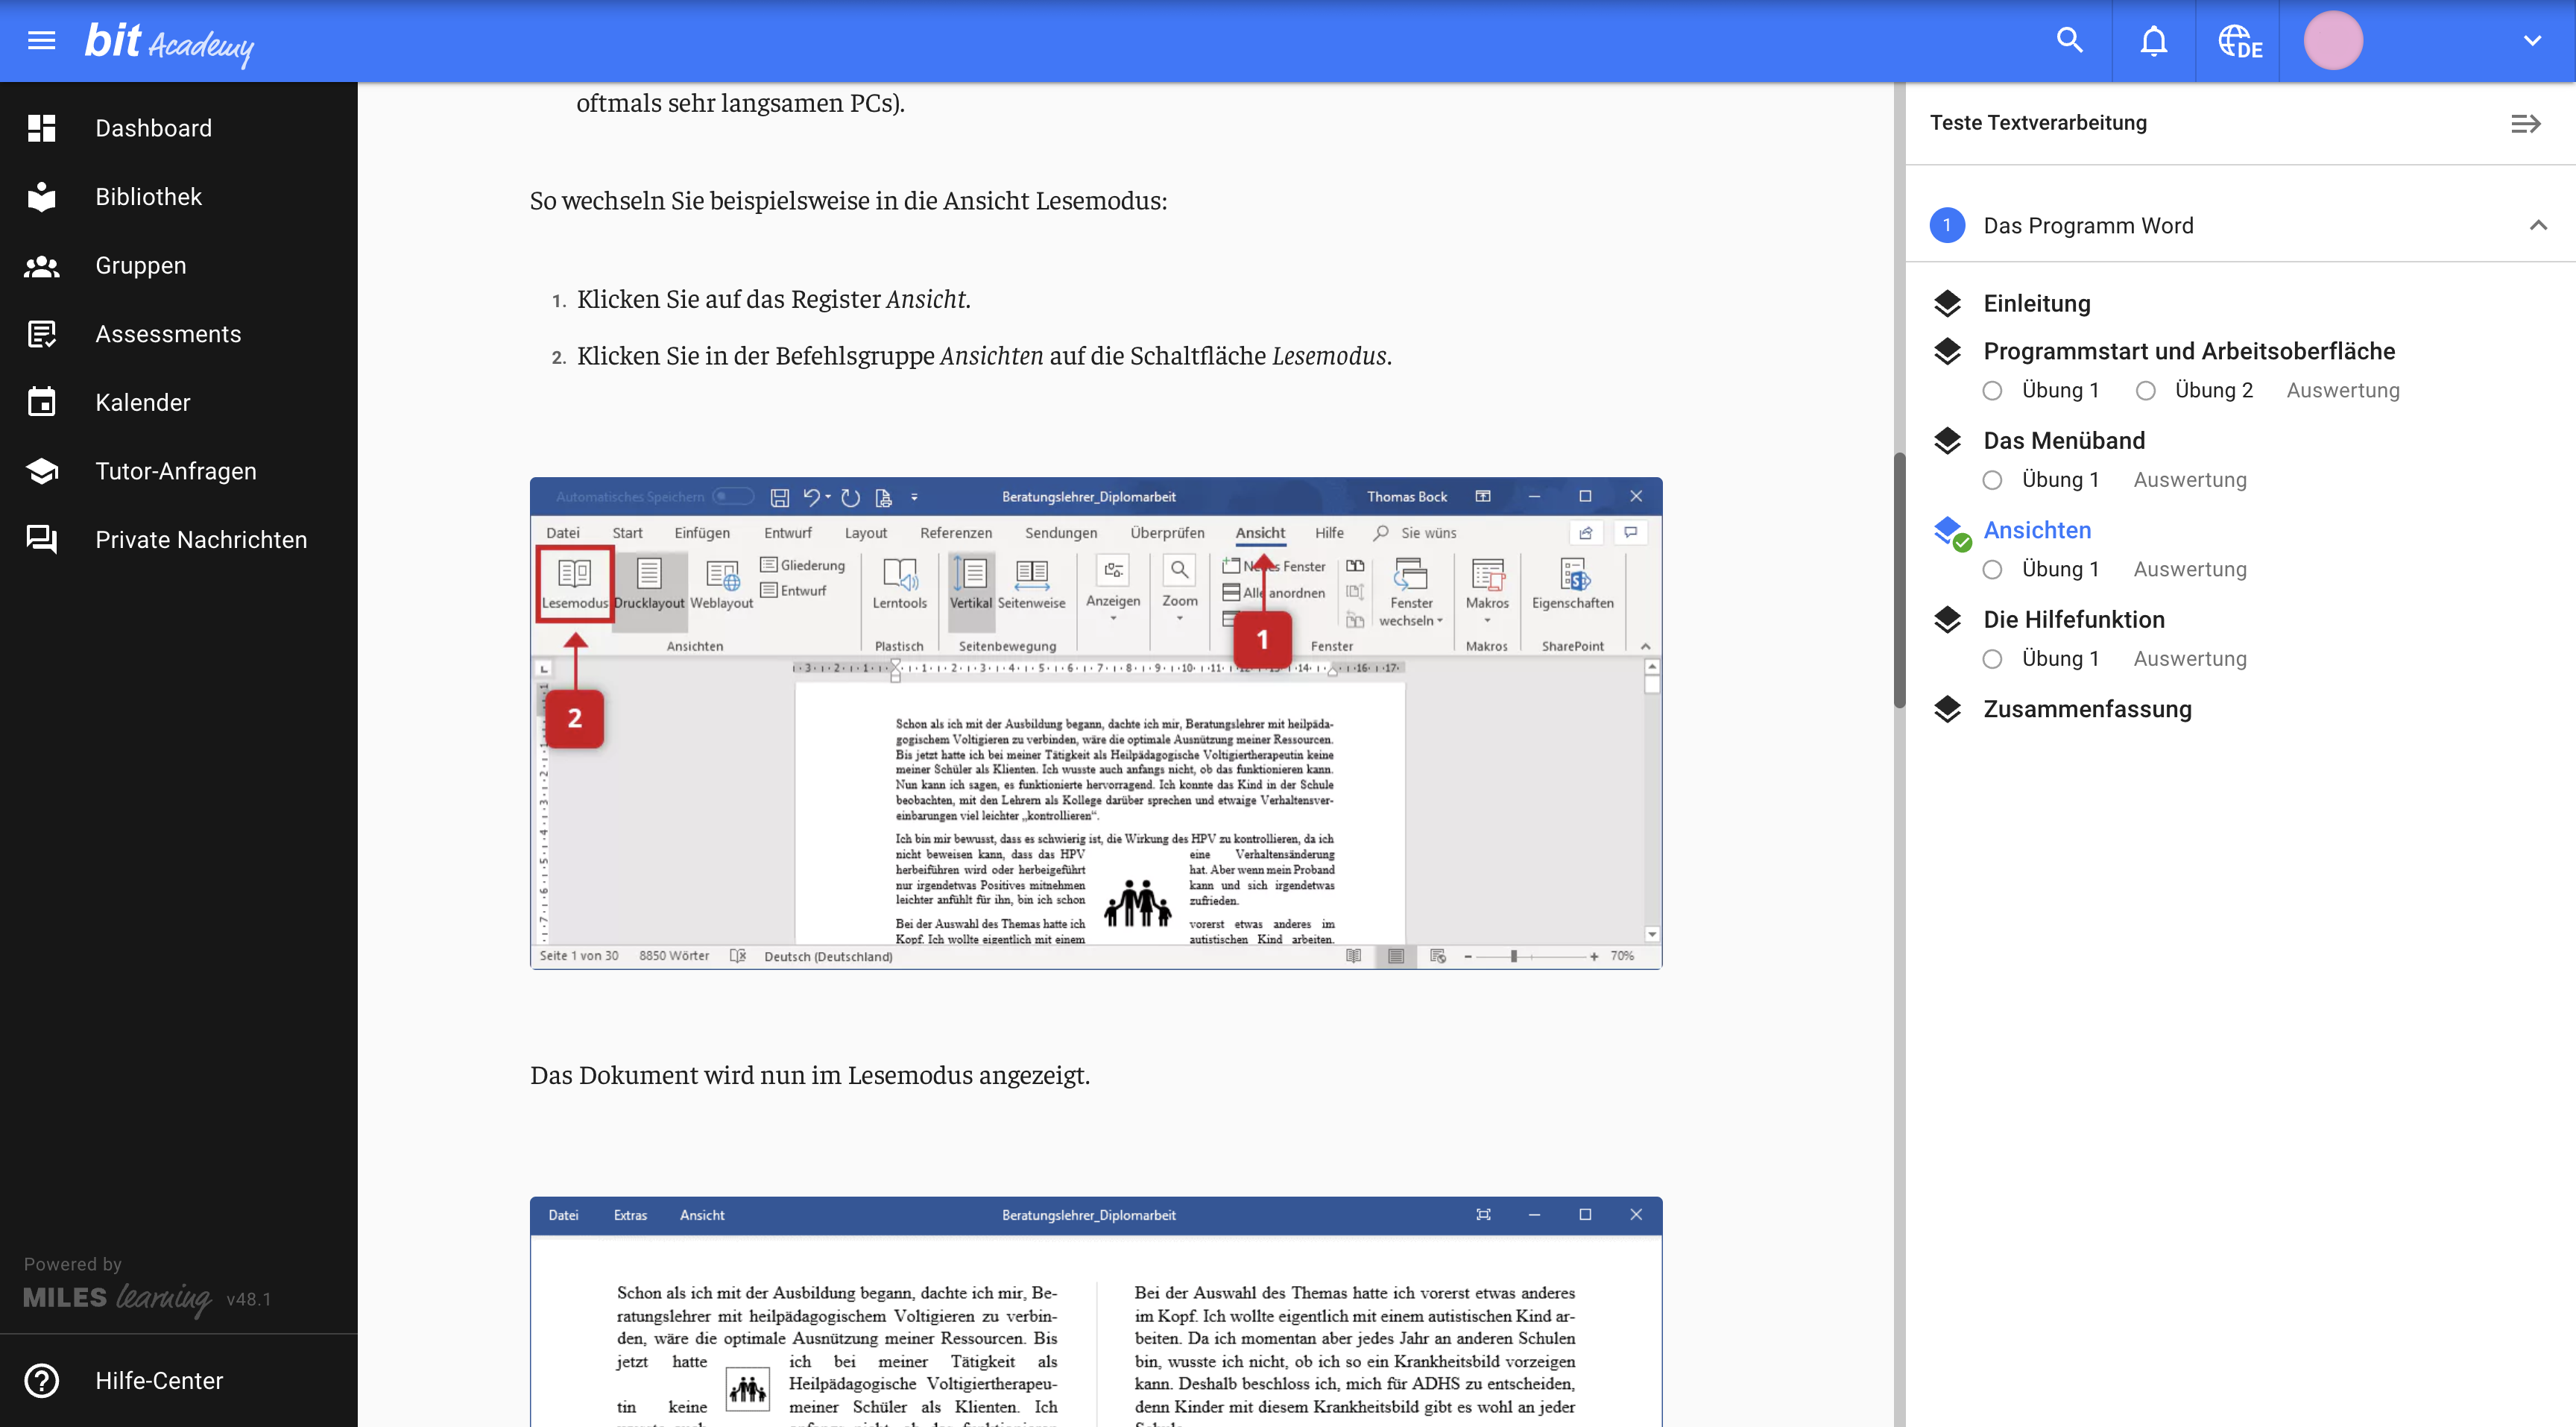Screen dimensions: 2576x1427
Task: Open the user profile dropdown arrow
Action: (2531, 41)
